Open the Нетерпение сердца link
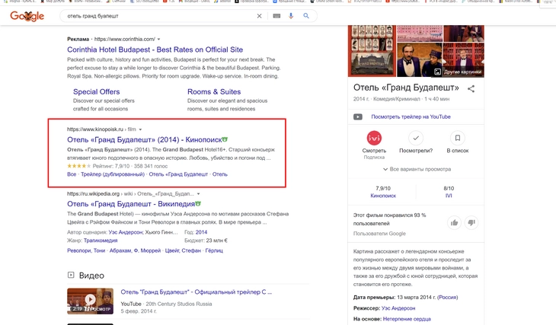 (407, 319)
